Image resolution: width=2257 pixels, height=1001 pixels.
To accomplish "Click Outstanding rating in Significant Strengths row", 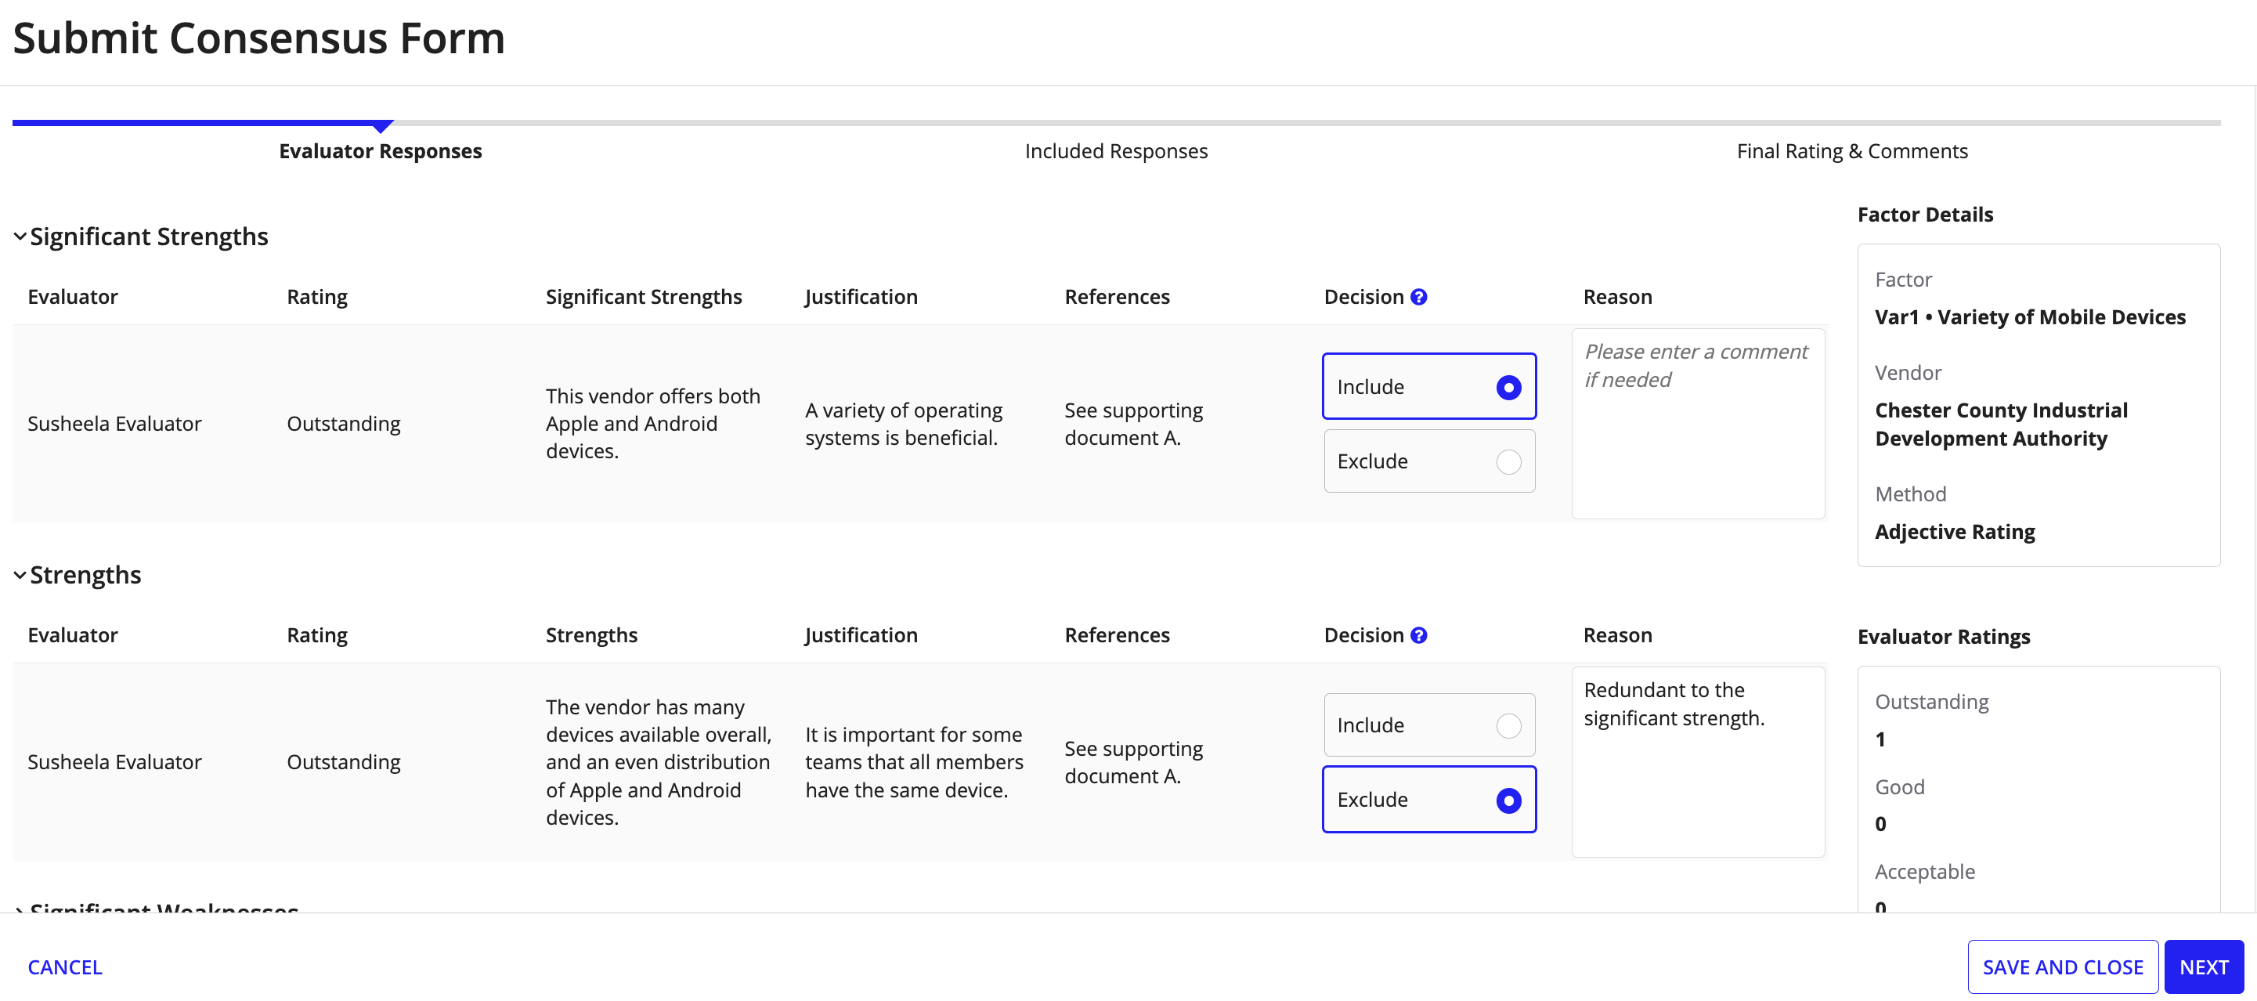I will [344, 425].
